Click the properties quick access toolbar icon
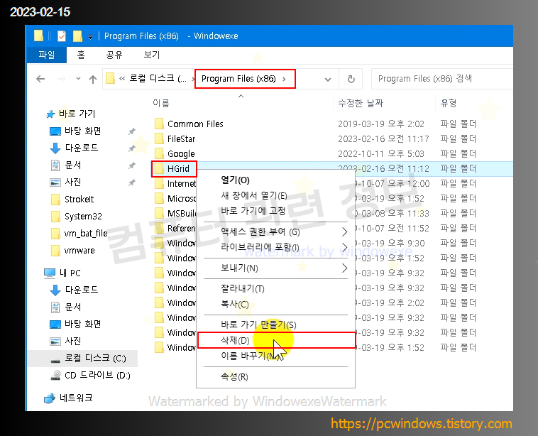Image resolution: width=538 pixels, height=436 pixels. [x=62, y=36]
